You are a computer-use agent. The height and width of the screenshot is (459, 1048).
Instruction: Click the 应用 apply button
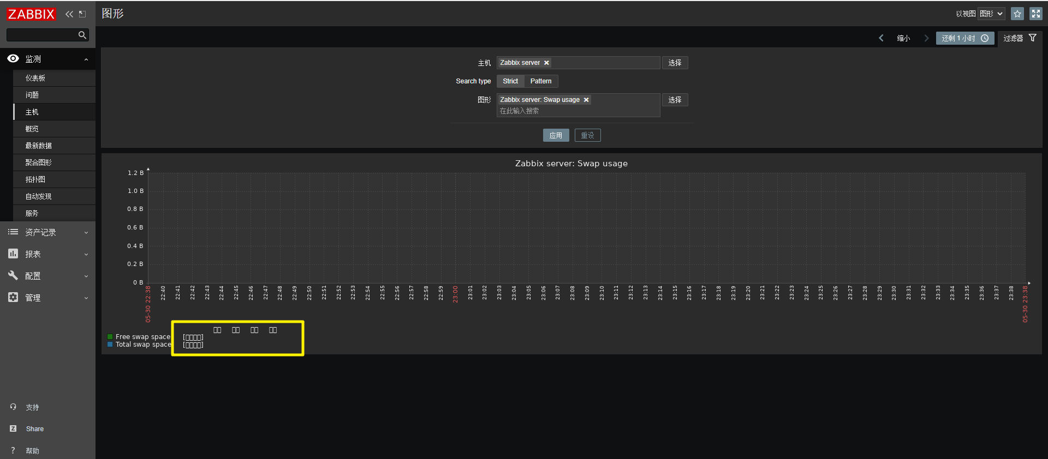556,135
